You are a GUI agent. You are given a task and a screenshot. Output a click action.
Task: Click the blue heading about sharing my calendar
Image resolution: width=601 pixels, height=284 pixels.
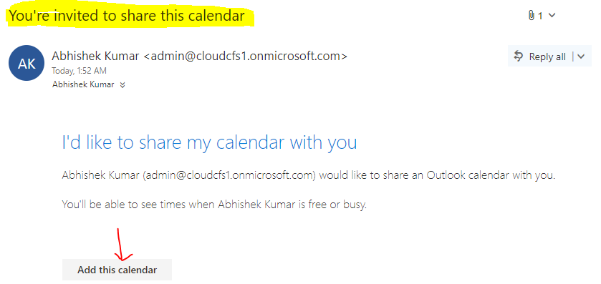[209, 142]
